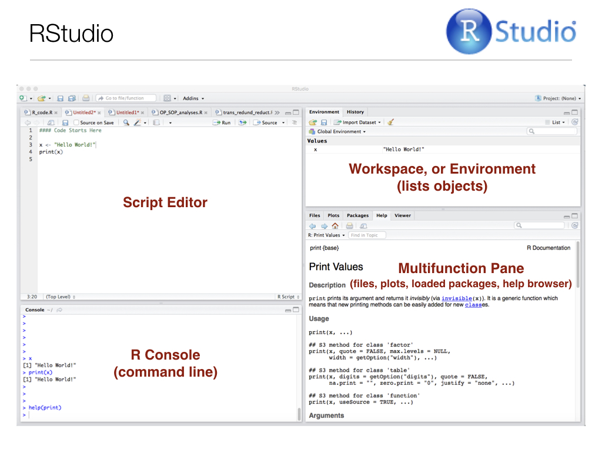Click the Go to file/function field

point(126,98)
